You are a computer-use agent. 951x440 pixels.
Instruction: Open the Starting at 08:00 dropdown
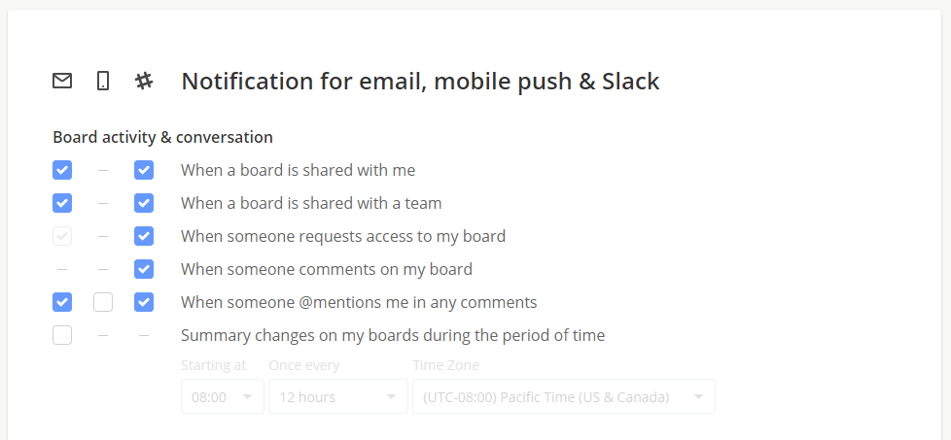[222, 396]
